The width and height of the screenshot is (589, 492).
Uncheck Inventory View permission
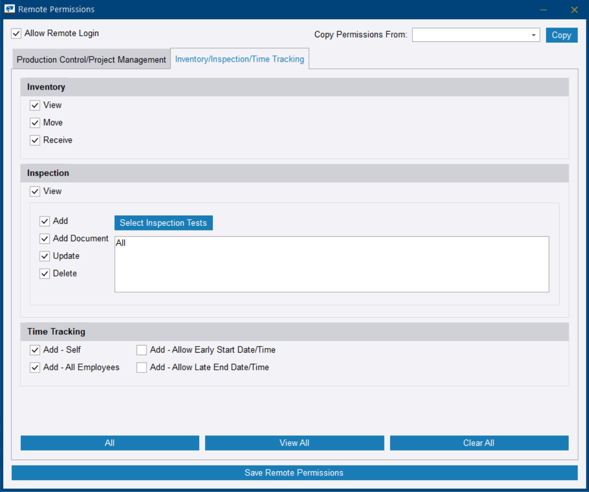click(35, 105)
